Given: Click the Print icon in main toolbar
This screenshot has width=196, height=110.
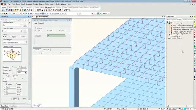Looking at the screenshot, I should tap(21, 13).
